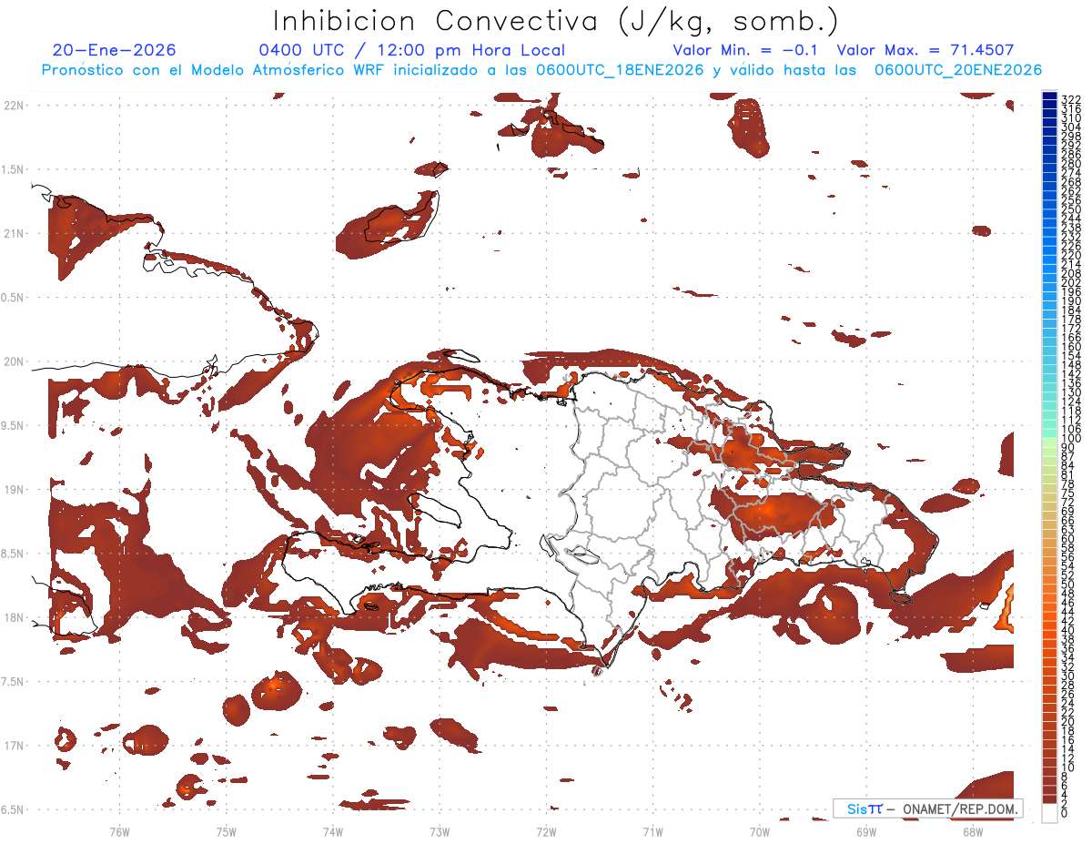This screenshot has width=1092, height=844.
Task: Click "0400 UTC / 12:00 pm Hora Local"
Action: point(412,51)
